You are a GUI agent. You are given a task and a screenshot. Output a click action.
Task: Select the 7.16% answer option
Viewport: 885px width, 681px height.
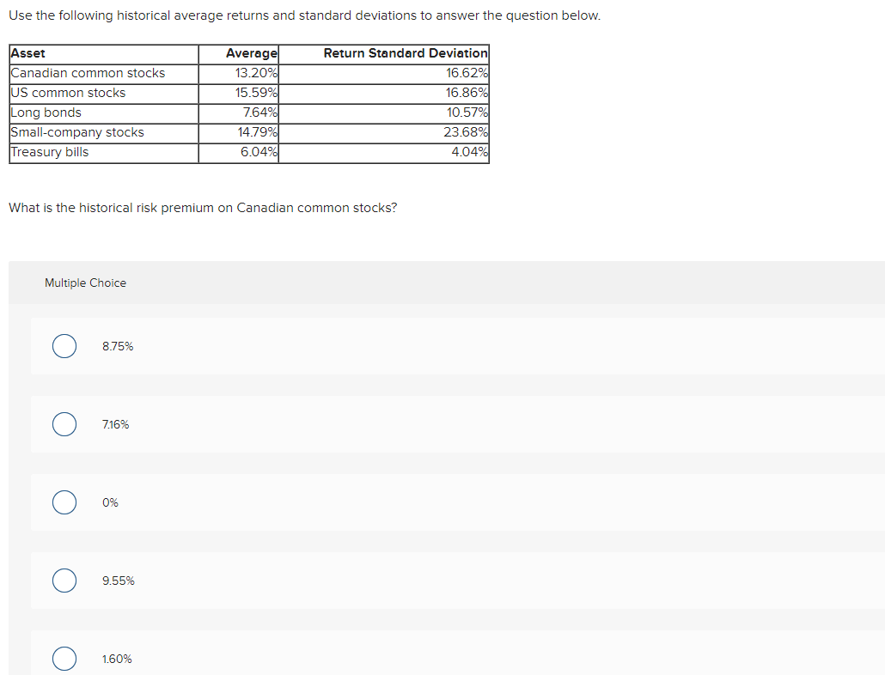point(64,424)
